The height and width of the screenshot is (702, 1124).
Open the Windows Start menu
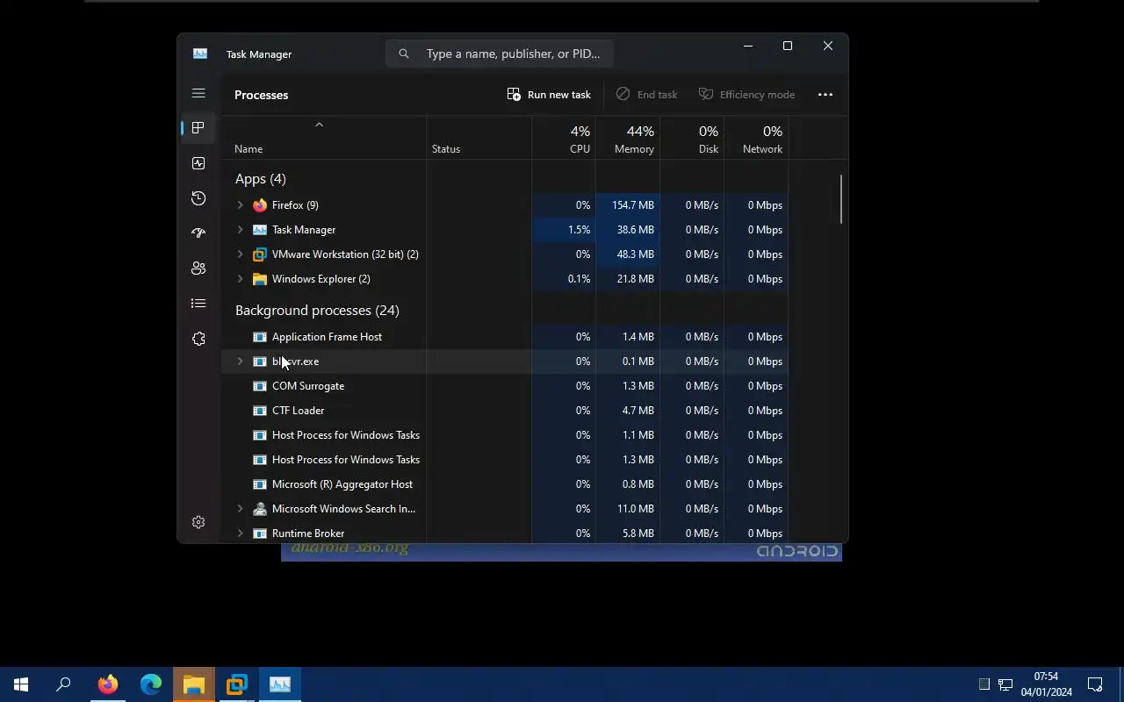[x=21, y=684]
